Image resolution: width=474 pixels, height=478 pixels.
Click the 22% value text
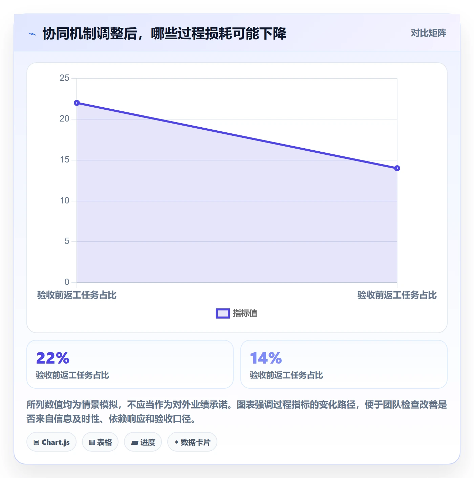coord(53,358)
